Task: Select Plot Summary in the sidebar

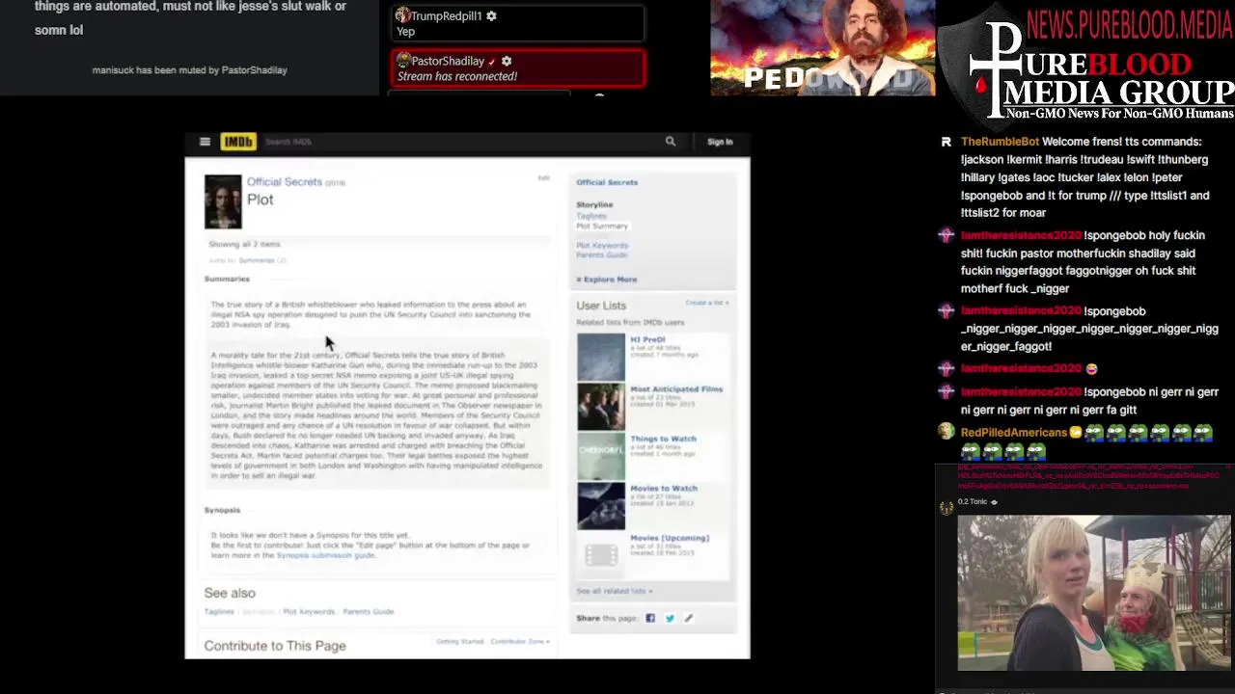Action: tap(602, 226)
